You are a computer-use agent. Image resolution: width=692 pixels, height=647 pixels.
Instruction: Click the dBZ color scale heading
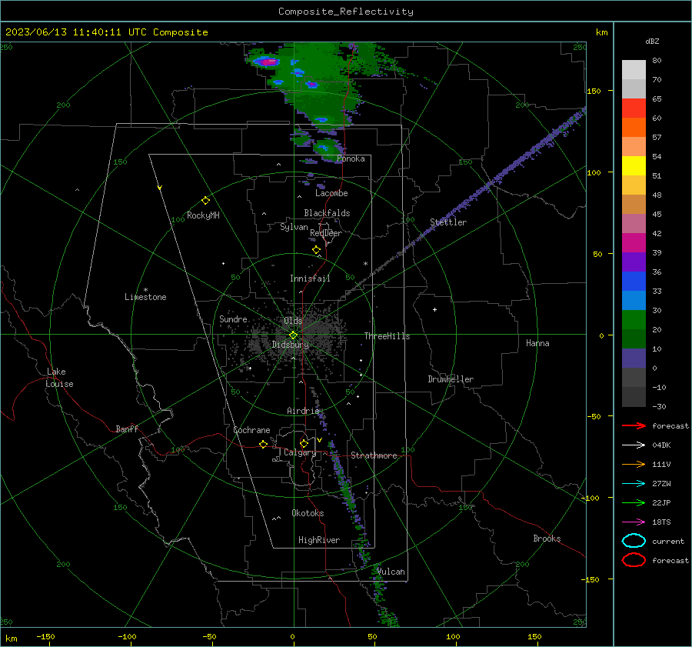point(652,42)
